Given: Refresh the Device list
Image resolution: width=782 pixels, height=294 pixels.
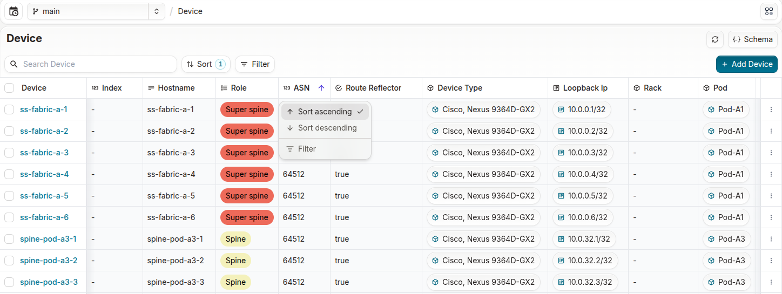Looking at the screenshot, I should [x=715, y=39].
